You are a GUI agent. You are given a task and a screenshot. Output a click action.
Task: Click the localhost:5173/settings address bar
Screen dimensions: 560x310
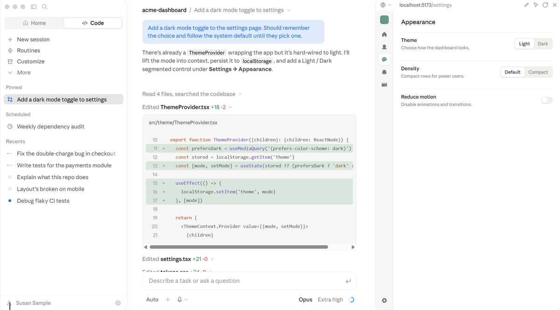pyautogui.click(x=426, y=5)
